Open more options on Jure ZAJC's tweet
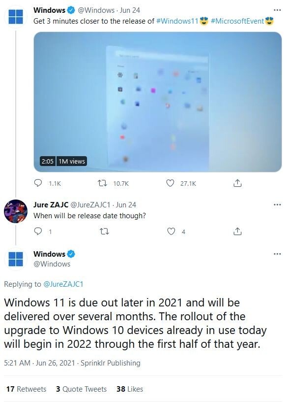 pos(277,204)
